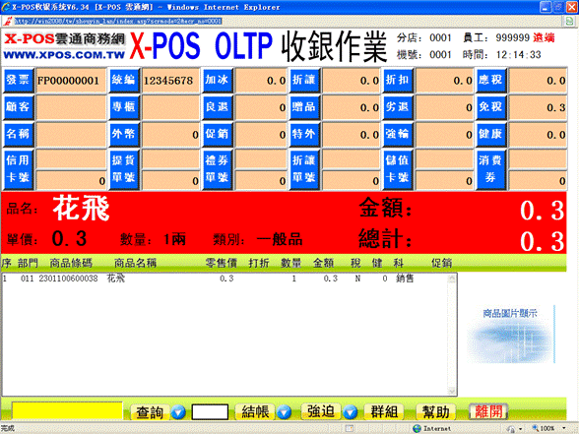
Task: Click the 查詢 query button
Action: (150, 411)
